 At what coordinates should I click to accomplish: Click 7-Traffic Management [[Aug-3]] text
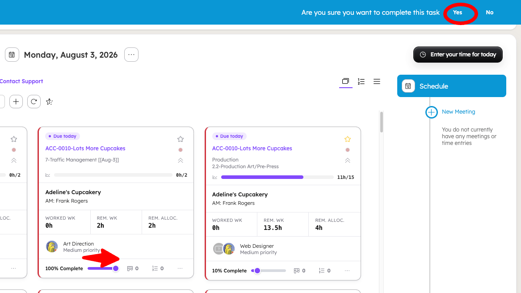(82, 160)
